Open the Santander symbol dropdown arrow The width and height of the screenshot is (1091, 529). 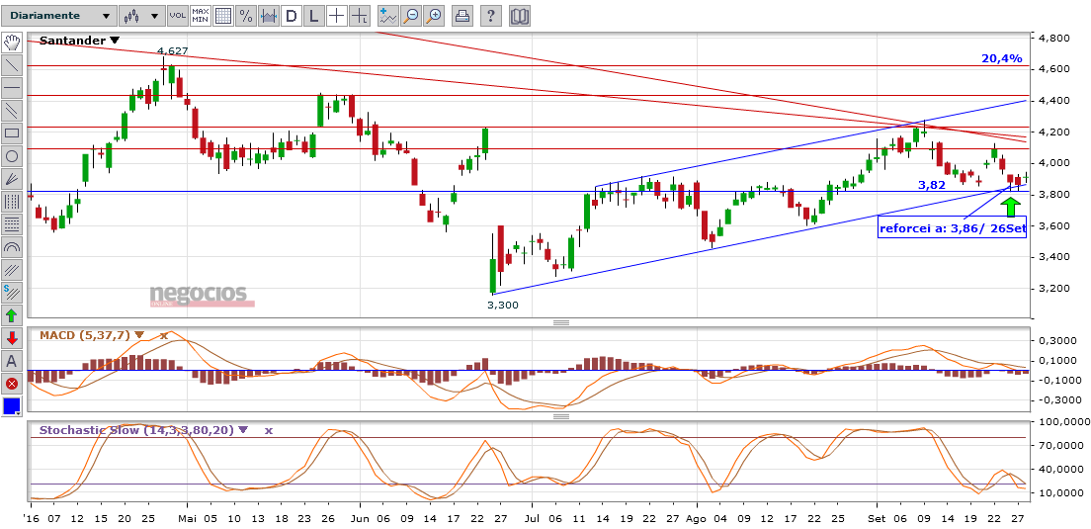[114, 41]
